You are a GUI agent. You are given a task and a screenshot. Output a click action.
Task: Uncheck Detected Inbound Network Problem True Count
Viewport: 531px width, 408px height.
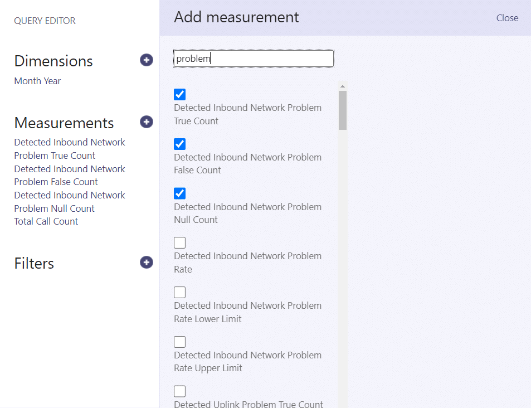tap(180, 95)
